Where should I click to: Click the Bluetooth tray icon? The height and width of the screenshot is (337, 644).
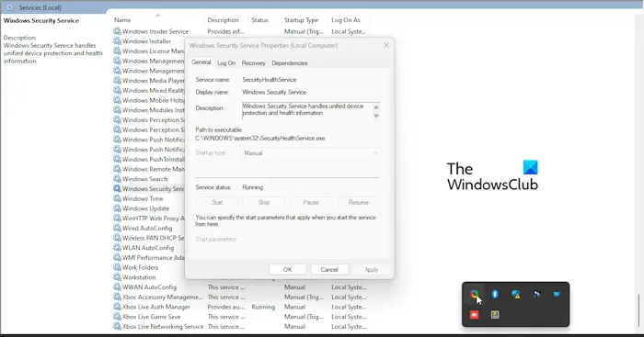495,294
